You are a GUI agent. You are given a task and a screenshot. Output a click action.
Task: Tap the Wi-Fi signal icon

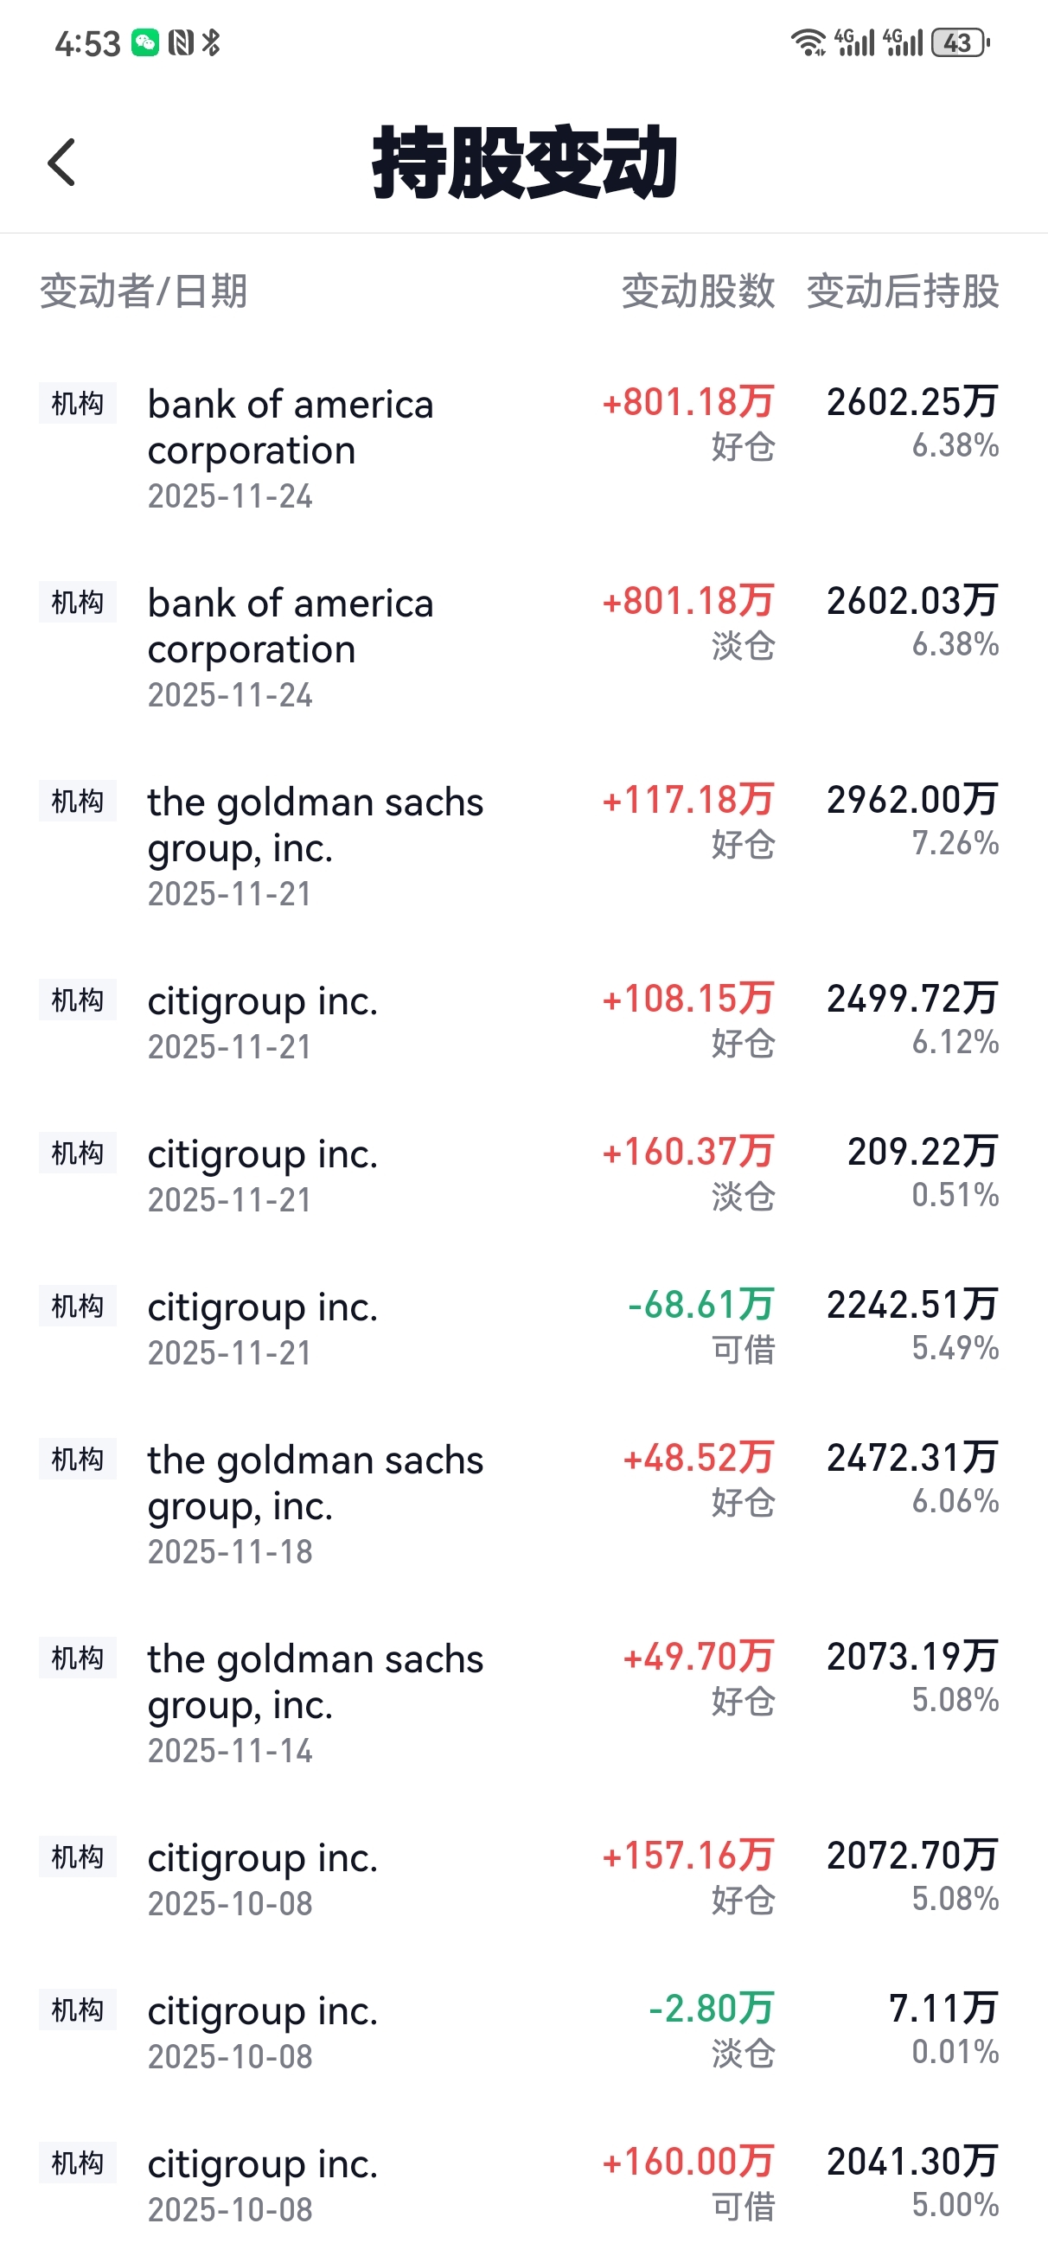(808, 42)
